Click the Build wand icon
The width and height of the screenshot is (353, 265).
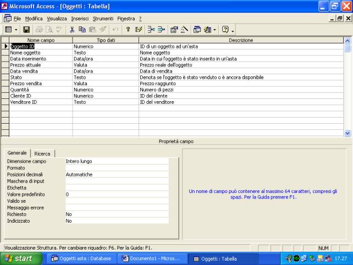184,30
